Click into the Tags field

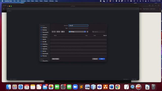78,28
